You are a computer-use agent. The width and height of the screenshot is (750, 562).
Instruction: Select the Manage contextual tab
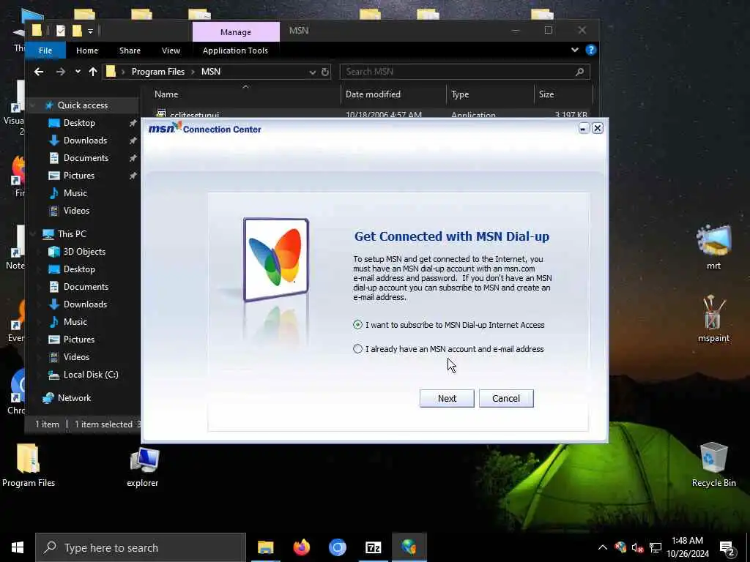pos(236,32)
